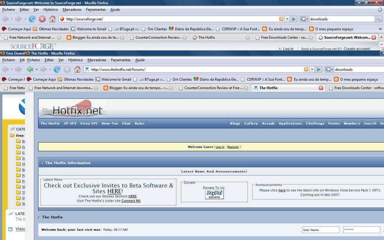
Task: Click the How-Tos navigation link
Action: click(x=110, y=123)
